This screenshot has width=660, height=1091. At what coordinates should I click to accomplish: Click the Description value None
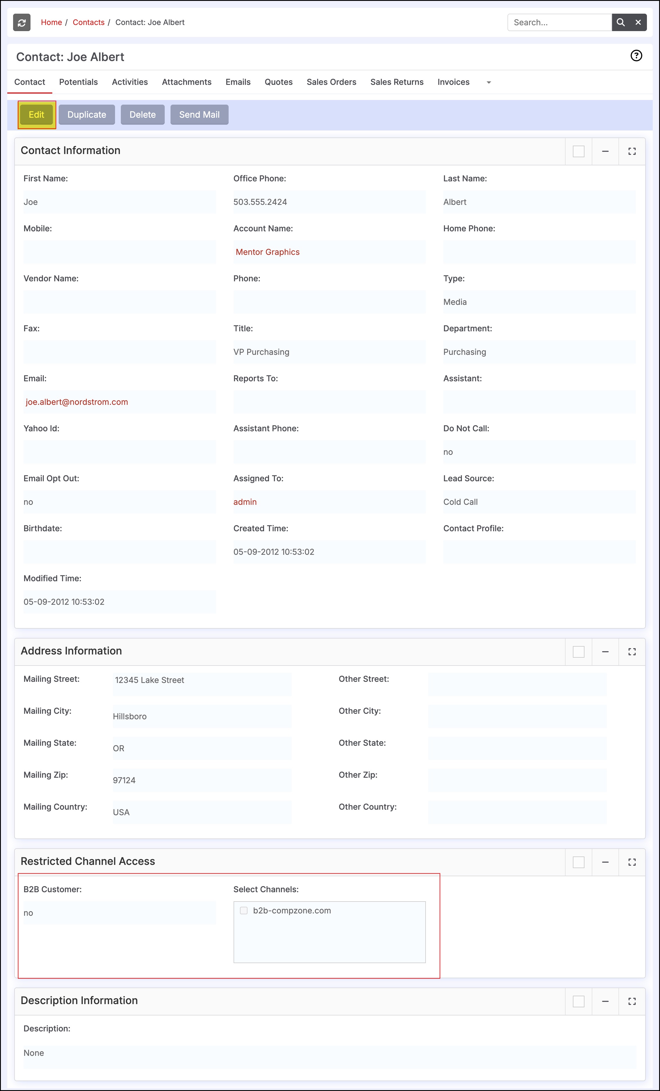pos(34,1053)
